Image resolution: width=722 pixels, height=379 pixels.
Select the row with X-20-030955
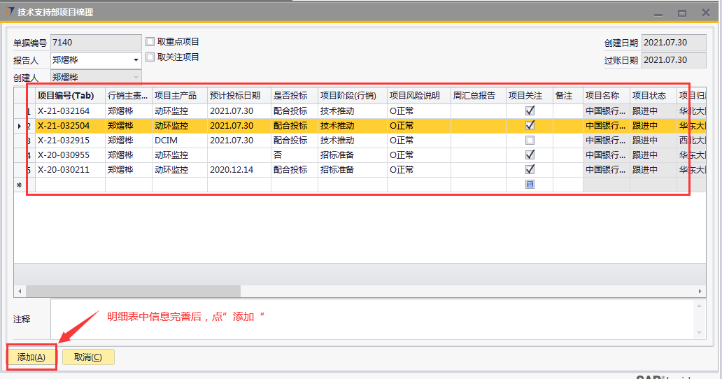63,155
